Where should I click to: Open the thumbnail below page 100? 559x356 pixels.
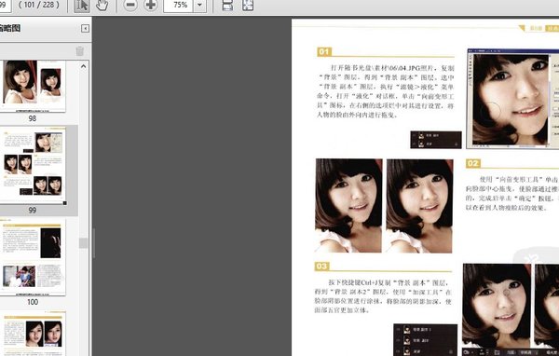click(x=33, y=334)
